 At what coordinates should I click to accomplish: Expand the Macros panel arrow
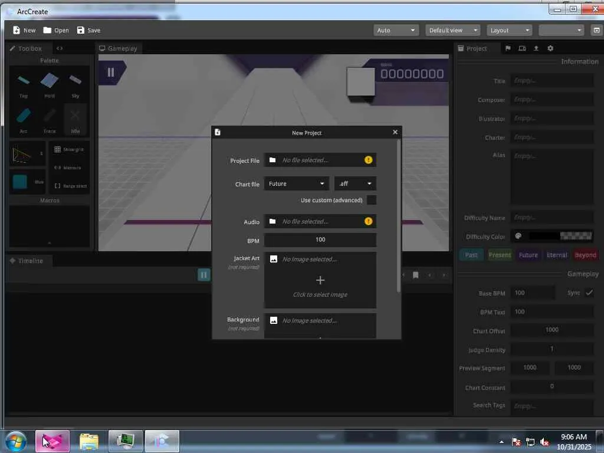tap(50, 243)
